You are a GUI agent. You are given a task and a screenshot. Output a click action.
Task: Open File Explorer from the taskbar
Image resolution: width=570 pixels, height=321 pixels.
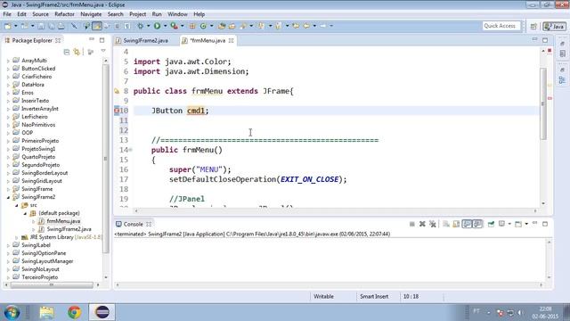pyautogui.click(x=47, y=312)
